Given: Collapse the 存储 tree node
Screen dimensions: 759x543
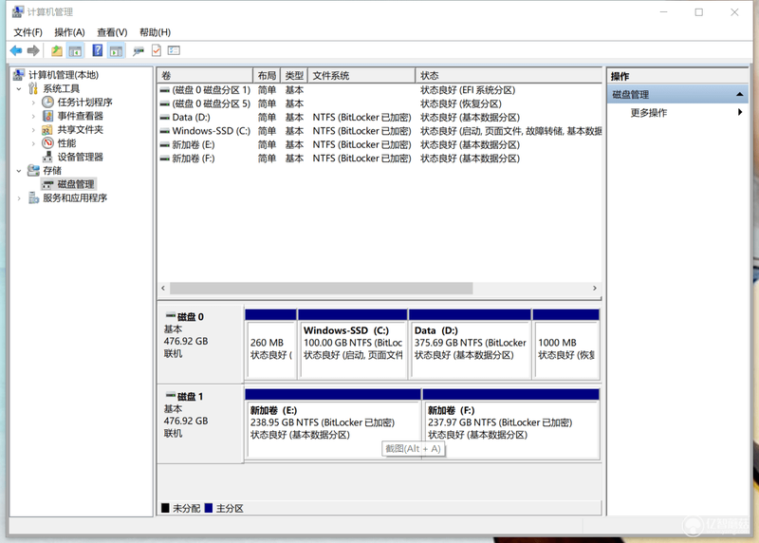Looking at the screenshot, I should 19,171.
